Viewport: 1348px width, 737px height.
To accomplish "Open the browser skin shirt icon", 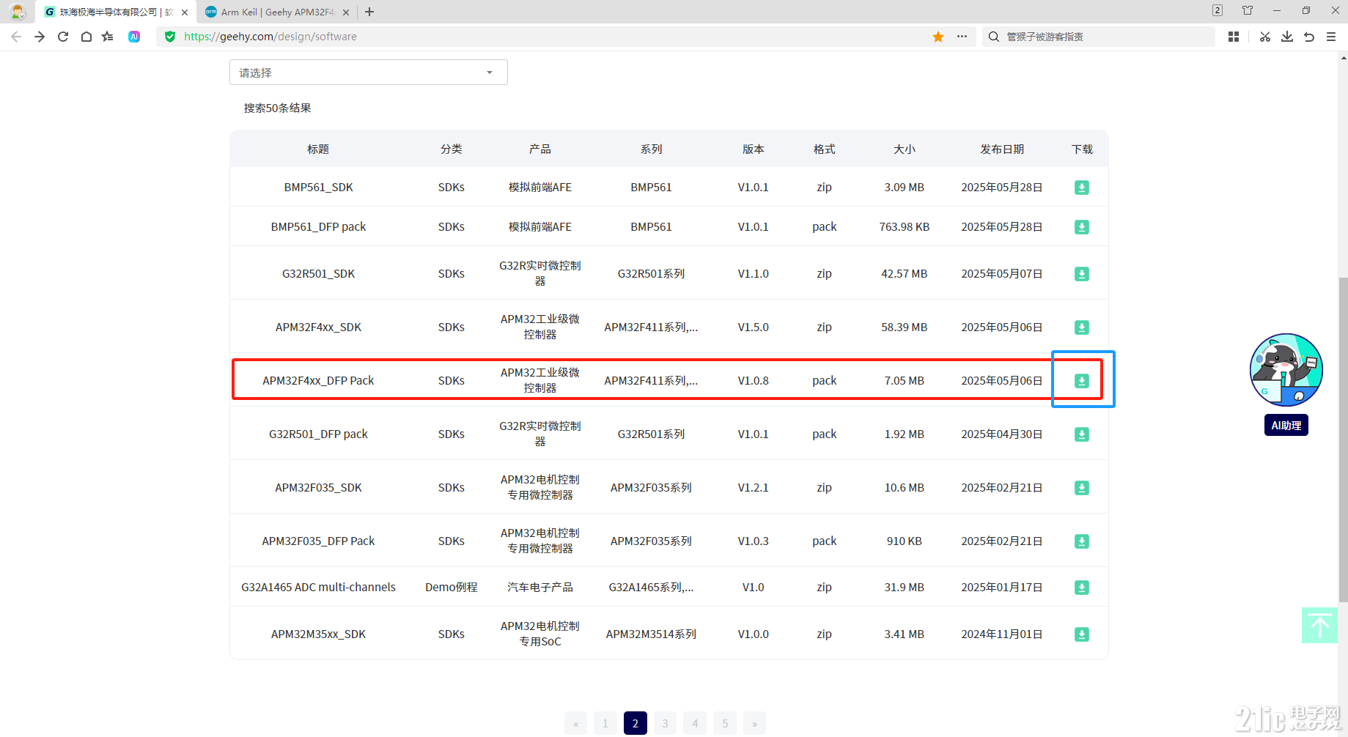I will [x=1248, y=10].
